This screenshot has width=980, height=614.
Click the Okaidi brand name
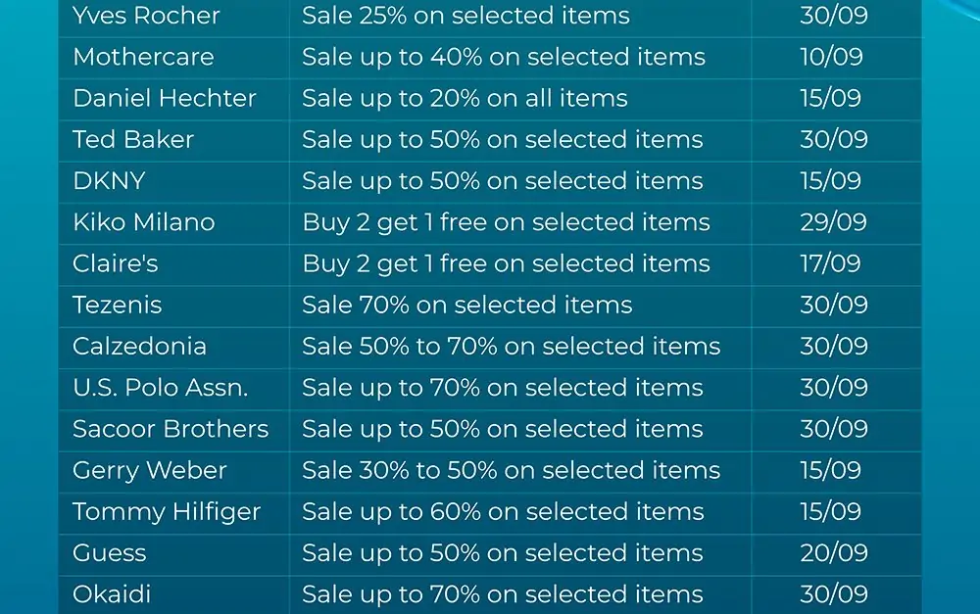click(x=112, y=594)
